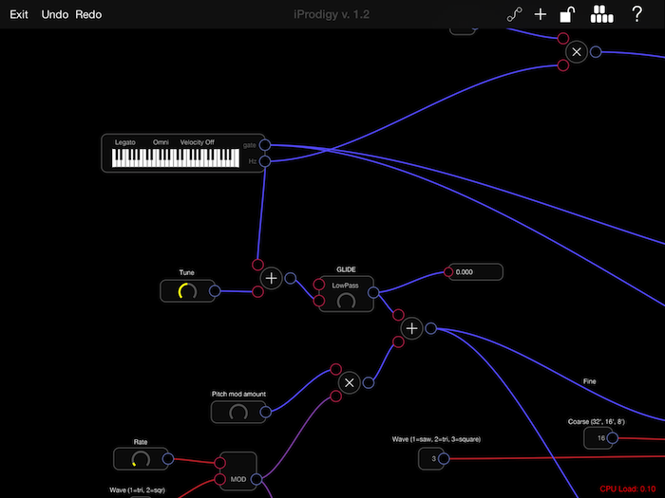Select lower input port of MOD module
This screenshot has width=665, height=498.
[219, 479]
